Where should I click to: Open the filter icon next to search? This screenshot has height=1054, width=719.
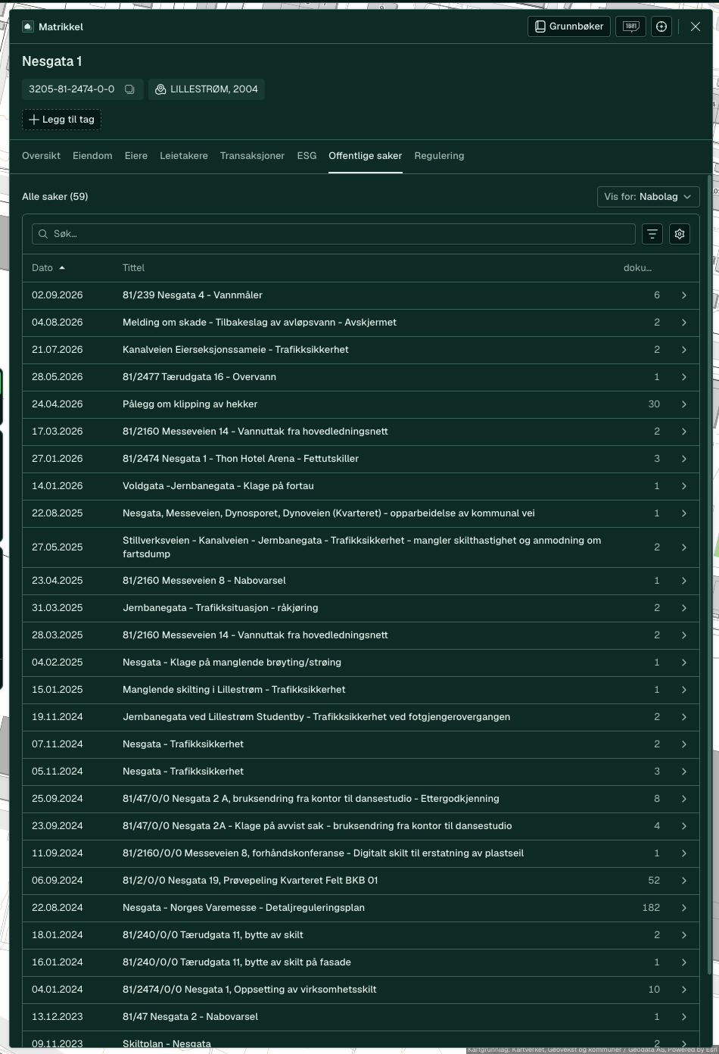click(652, 234)
